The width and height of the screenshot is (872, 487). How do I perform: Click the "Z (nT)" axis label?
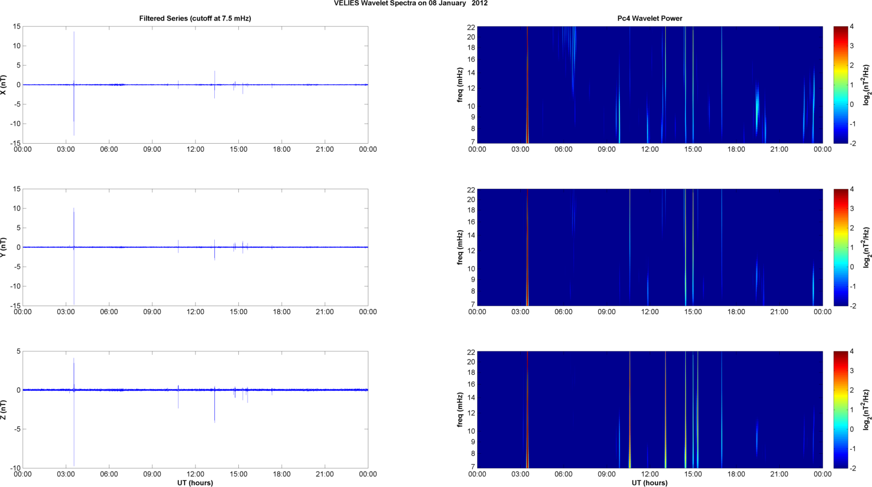(x=3, y=410)
